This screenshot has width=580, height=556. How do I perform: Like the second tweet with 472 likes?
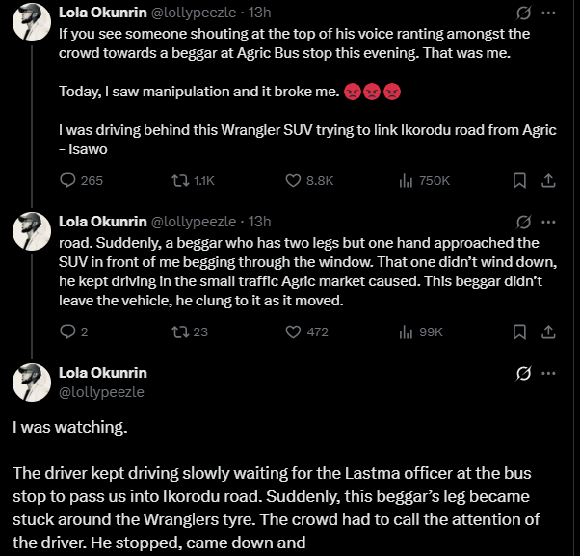pos(306,331)
